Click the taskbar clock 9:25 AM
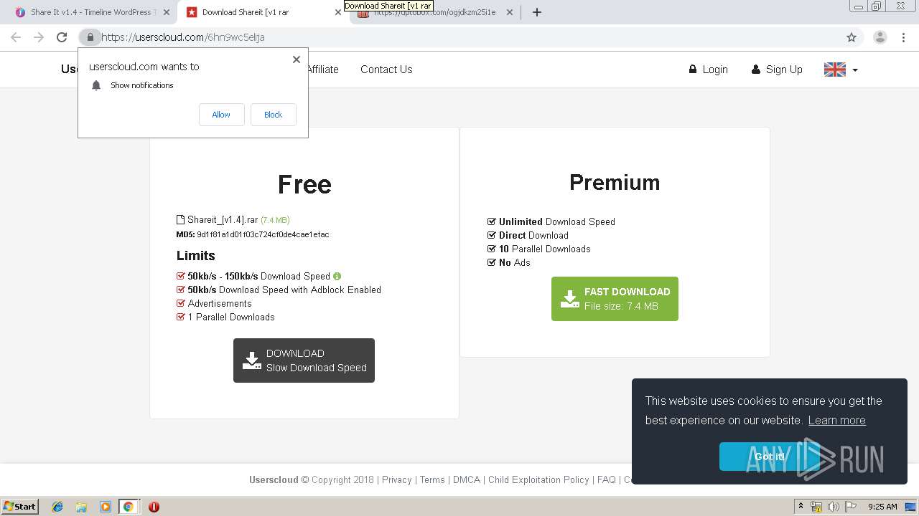 click(x=882, y=507)
